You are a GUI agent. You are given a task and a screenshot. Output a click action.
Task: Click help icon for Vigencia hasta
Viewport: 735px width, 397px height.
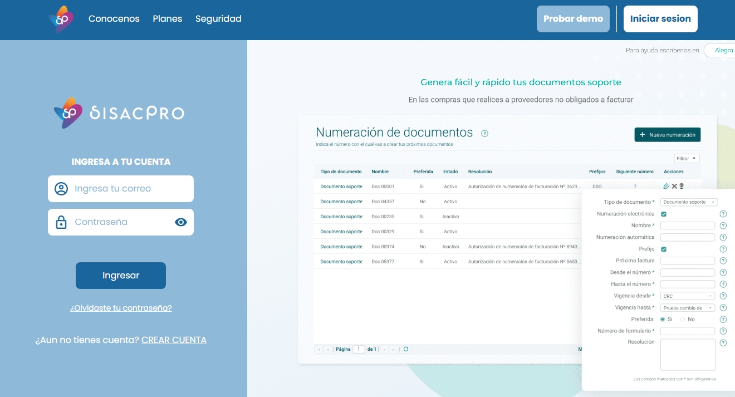point(723,307)
